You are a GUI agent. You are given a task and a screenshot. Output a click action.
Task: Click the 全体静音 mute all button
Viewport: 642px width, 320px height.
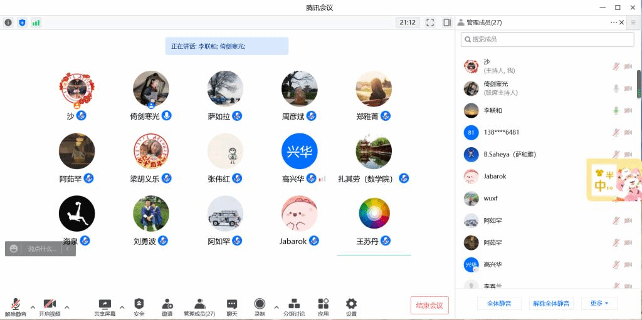[x=499, y=304]
